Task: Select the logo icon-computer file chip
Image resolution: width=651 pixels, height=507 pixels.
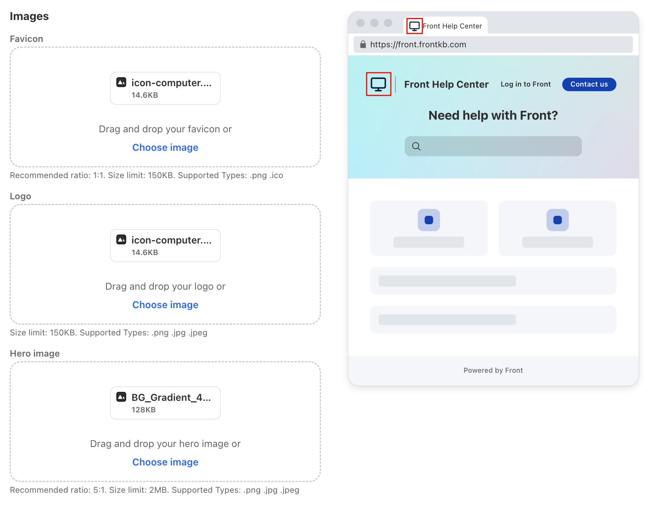Action: 165,245
